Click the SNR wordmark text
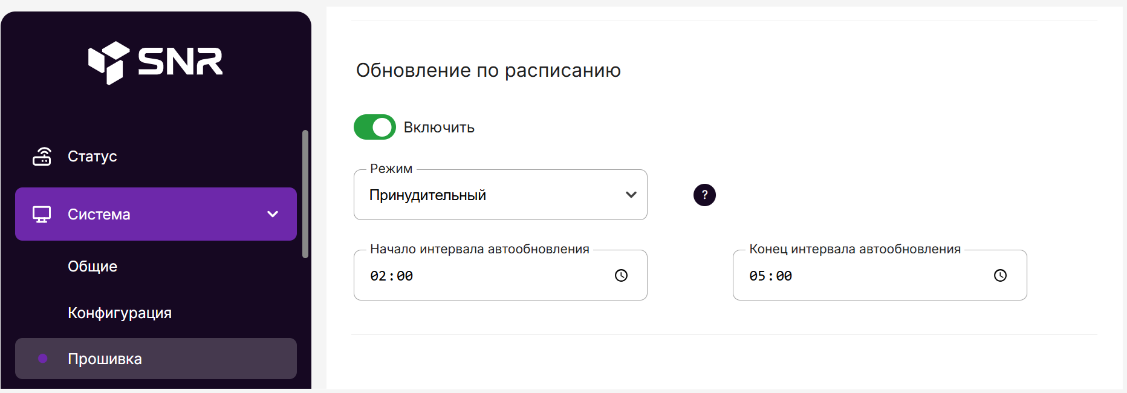 (180, 61)
